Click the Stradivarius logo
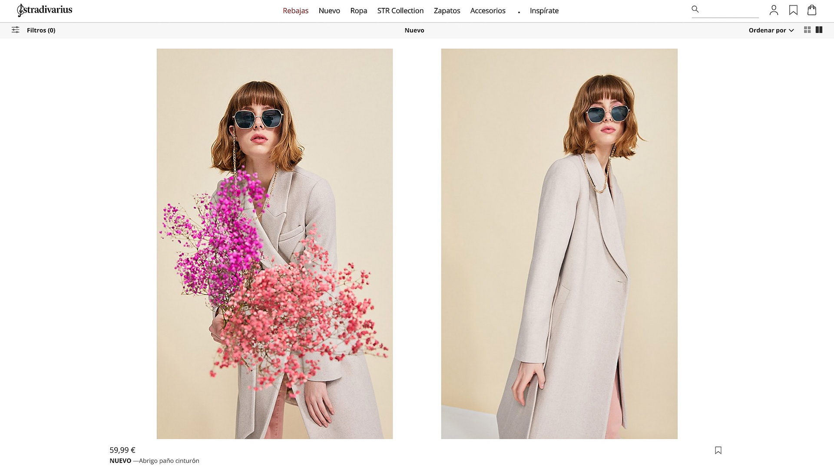Viewport: 834px width, 472px height. click(45, 10)
